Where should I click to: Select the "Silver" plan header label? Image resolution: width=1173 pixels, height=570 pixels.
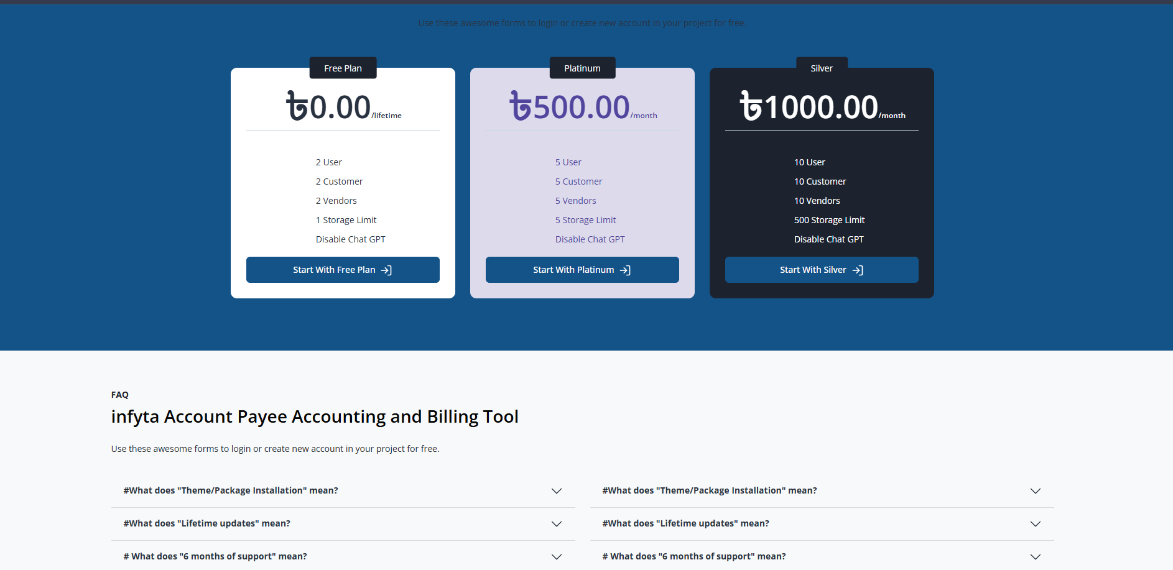[x=822, y=68]
